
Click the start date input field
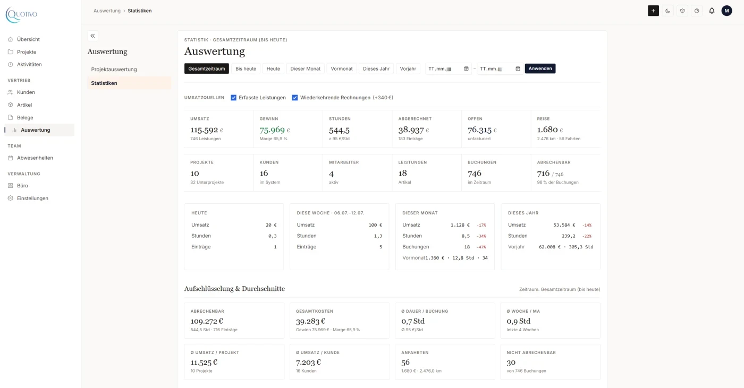[449, 68]
